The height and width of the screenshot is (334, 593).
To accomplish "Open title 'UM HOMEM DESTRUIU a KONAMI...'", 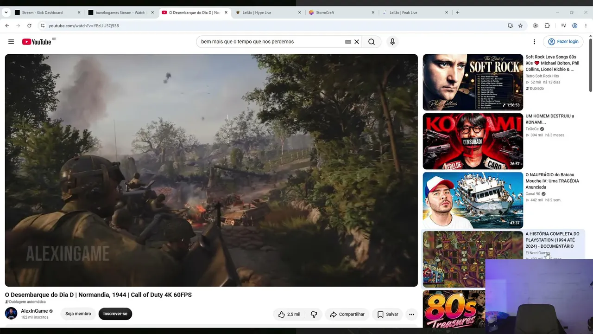I will 549,119.
